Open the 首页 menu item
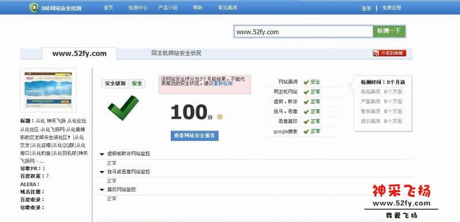This screenshot has width=460, height=222. (x=108, y=8)
